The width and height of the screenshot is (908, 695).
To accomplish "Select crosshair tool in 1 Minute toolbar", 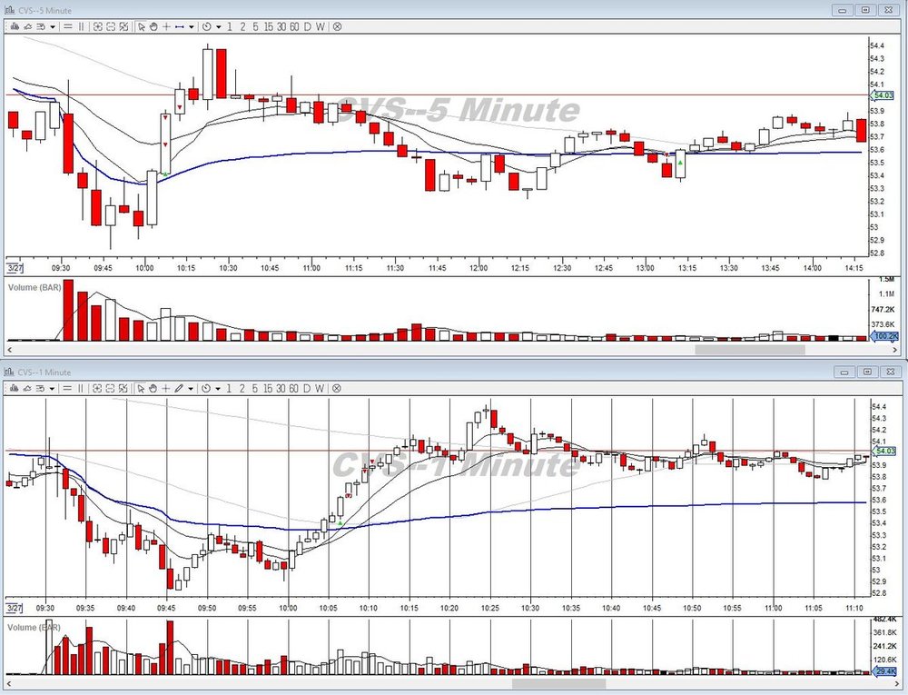I will pos(166,389).
